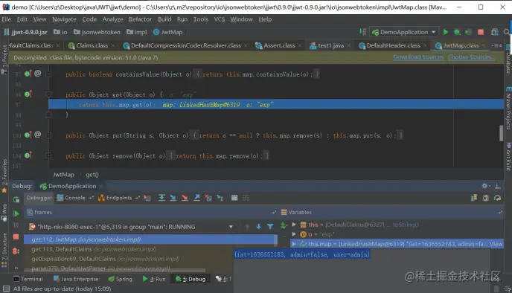
Task: Move to next frame down arrow
Action: tap(259, 226)
